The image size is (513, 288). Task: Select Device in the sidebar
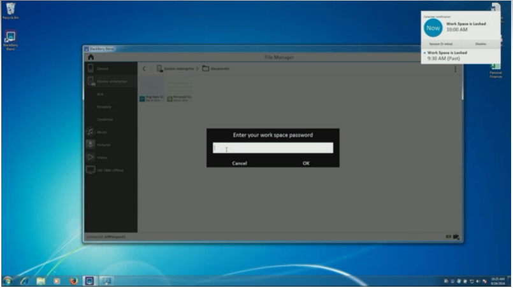coord(103,69)
